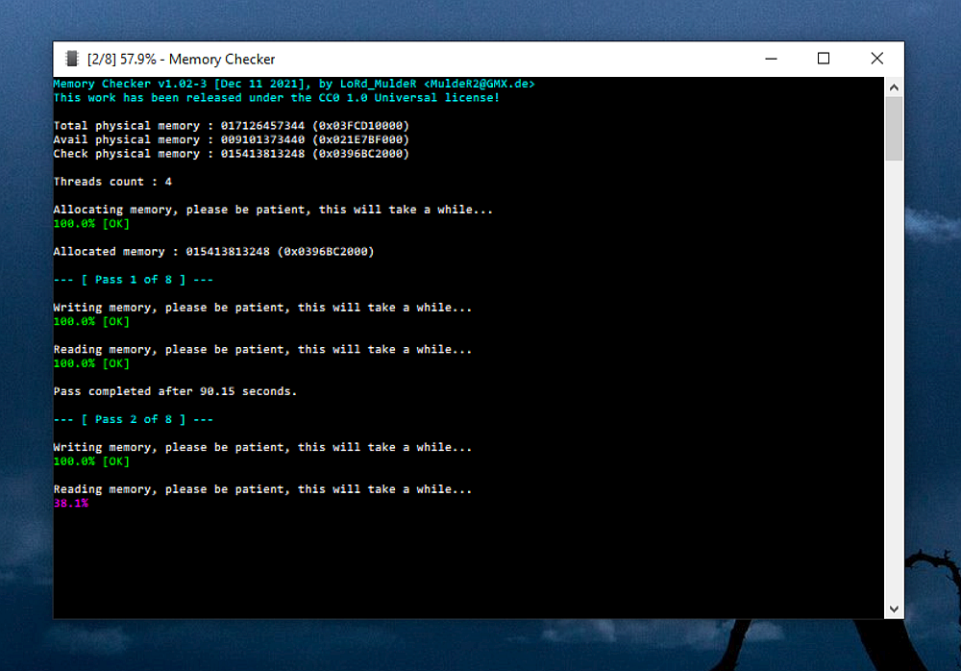This screenshot has width=961, height=671.
Task: Click the 'Avail physical memory' line
Action: pyautogui.click(x=231, y=139)
